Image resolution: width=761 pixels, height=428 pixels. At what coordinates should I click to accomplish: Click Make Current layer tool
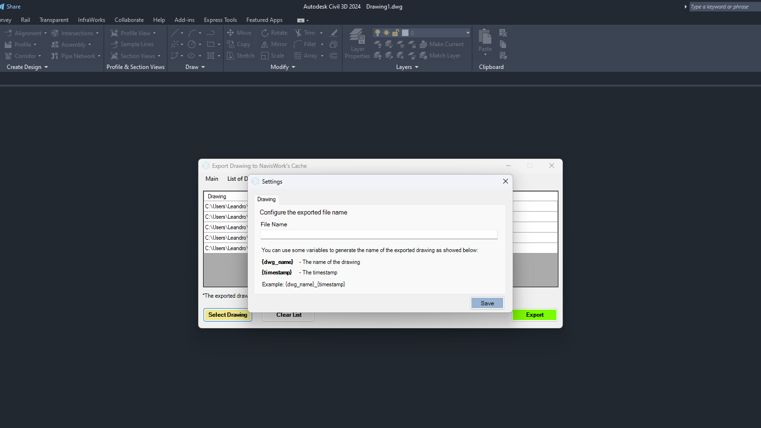(442, 44)
